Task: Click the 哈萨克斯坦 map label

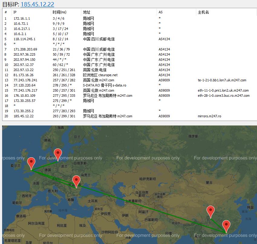Action: [148, 179]
